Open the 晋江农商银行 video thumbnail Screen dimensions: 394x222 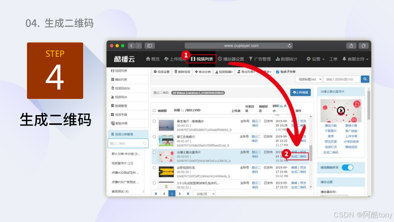[x=166, y=141]
